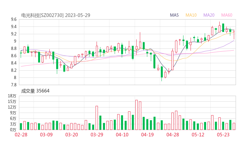Click the 04-19 date label

[147, 135]
